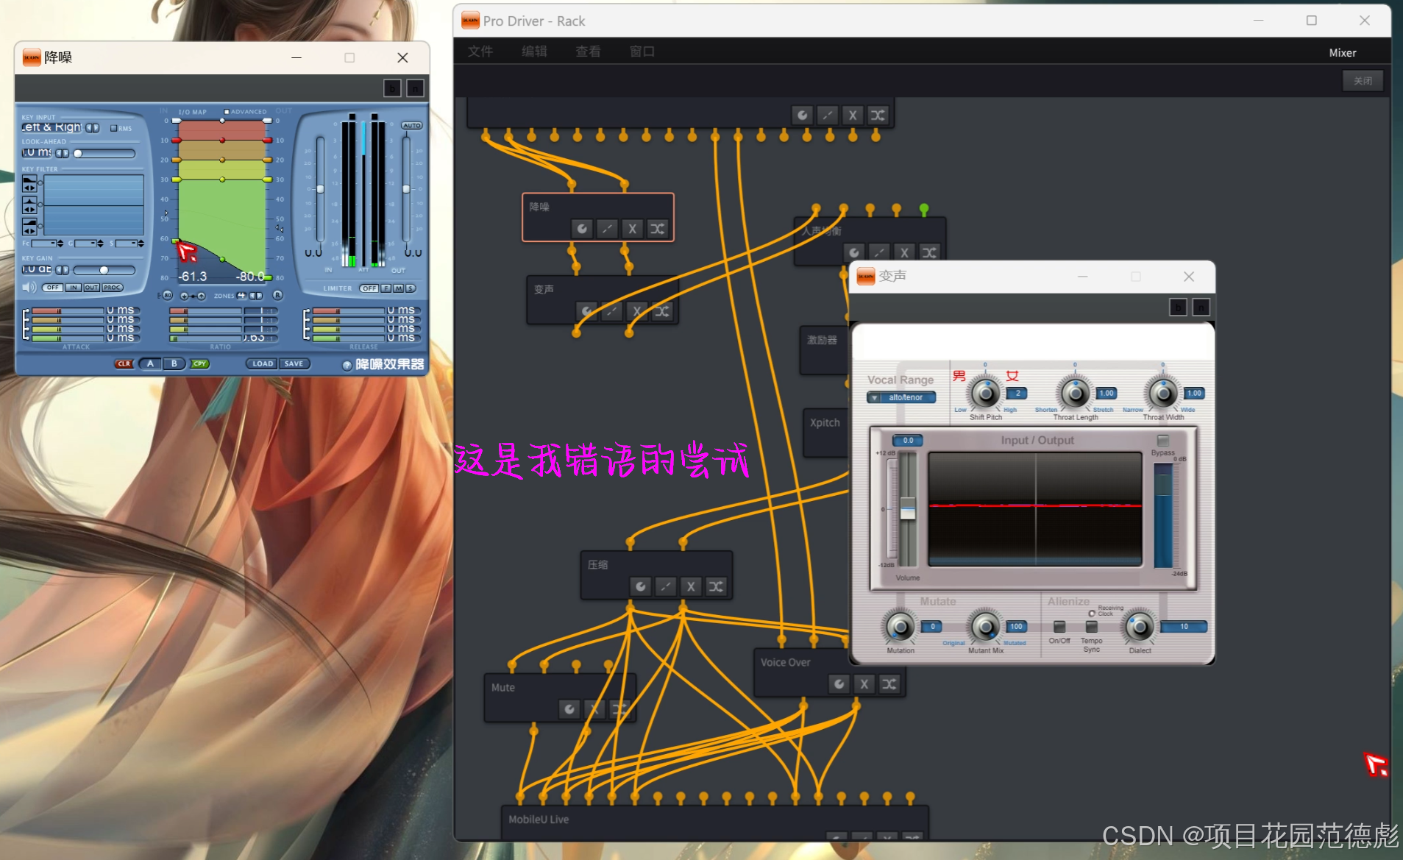Open the editor icon on 降噪 rack module
Image resolution: width=1403 pixels, height=860 pixels.
click(607, 229)
